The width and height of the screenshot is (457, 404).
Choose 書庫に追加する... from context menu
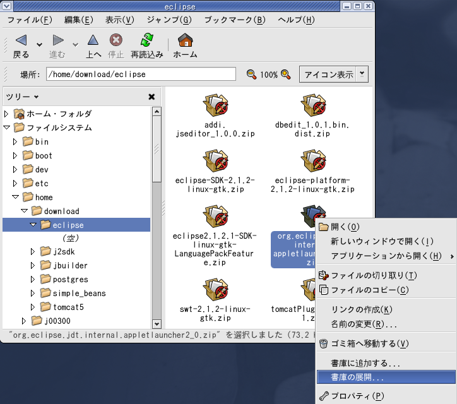tap(386, 363)
